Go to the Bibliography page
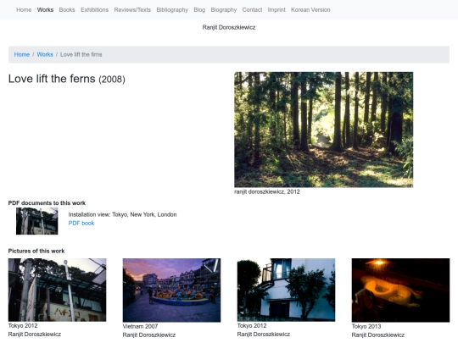 coord(172,10)
